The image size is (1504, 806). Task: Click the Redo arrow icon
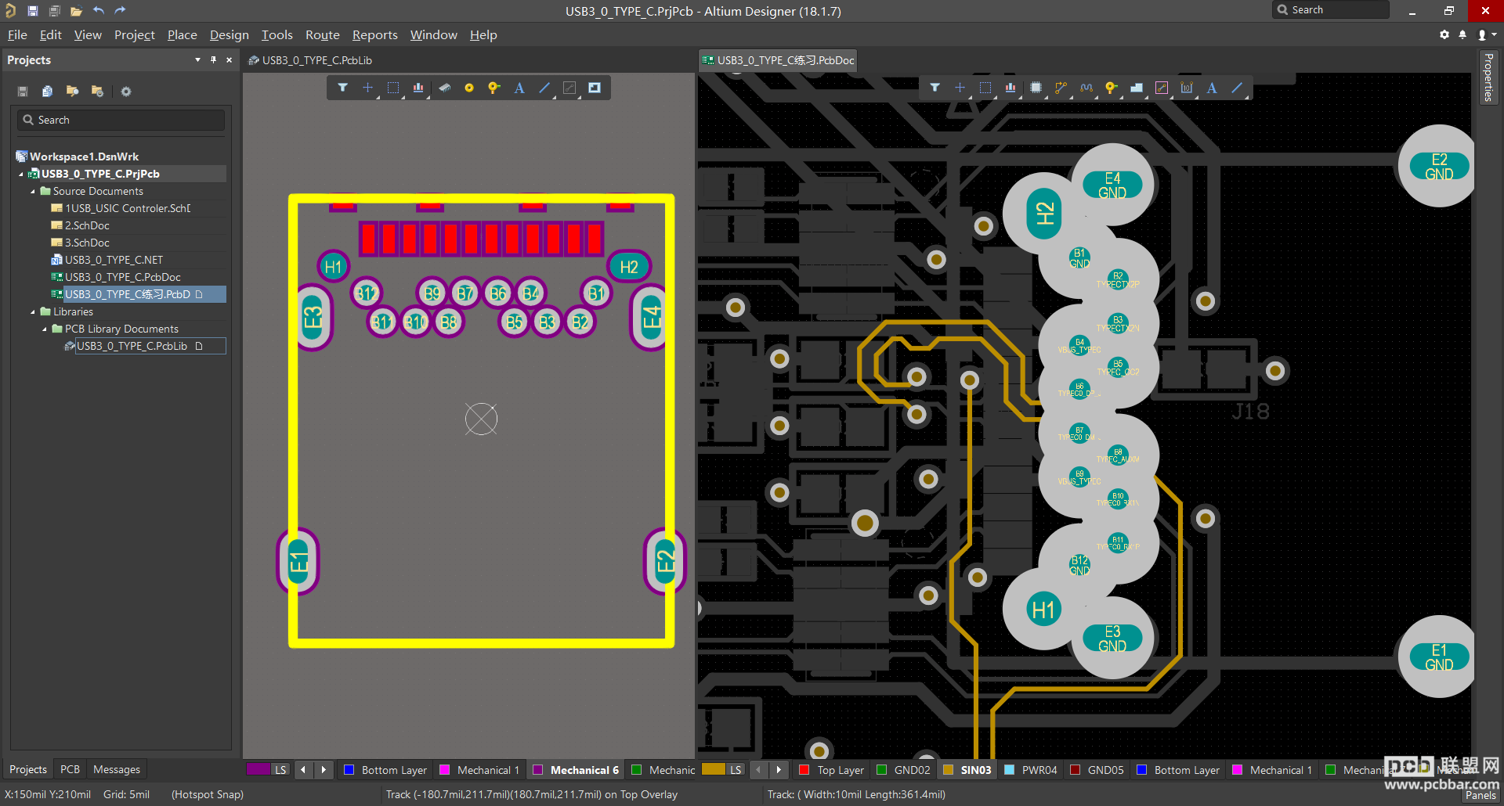[120, 11]
